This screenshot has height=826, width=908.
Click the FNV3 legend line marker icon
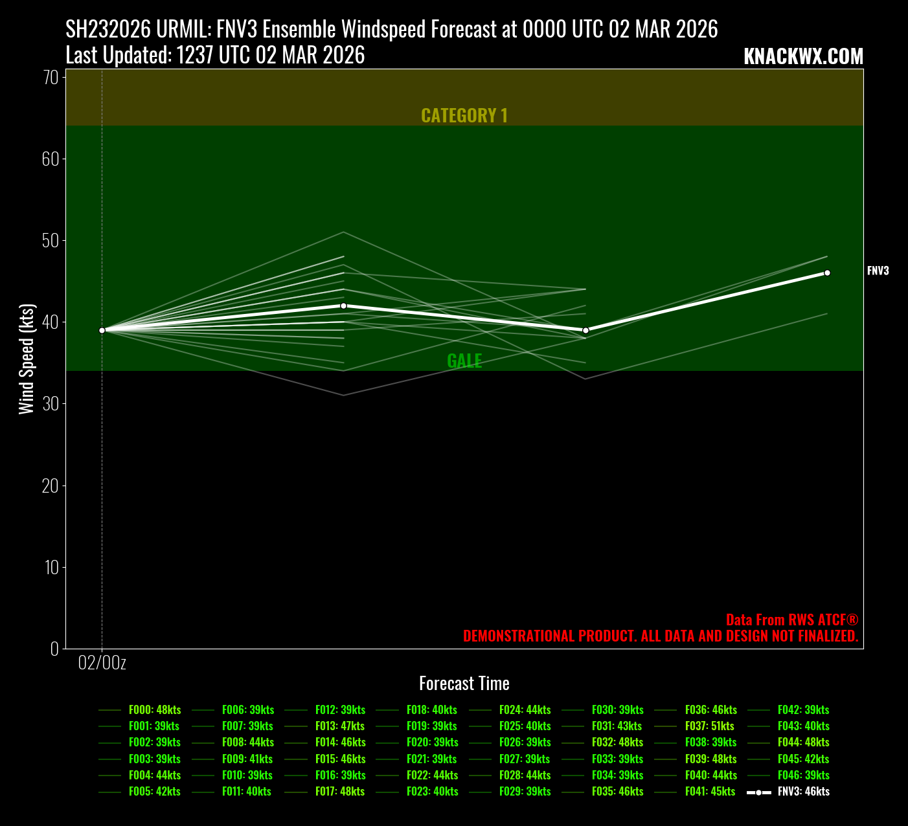tap(758, 792)
